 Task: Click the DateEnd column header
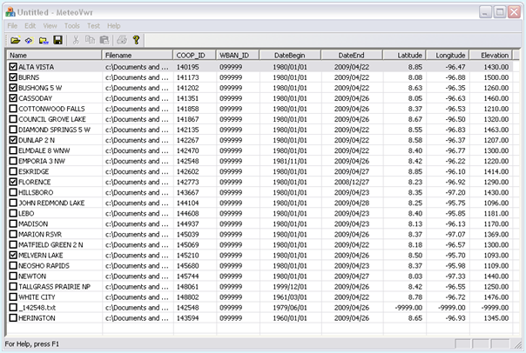click(x=352, y=56)
